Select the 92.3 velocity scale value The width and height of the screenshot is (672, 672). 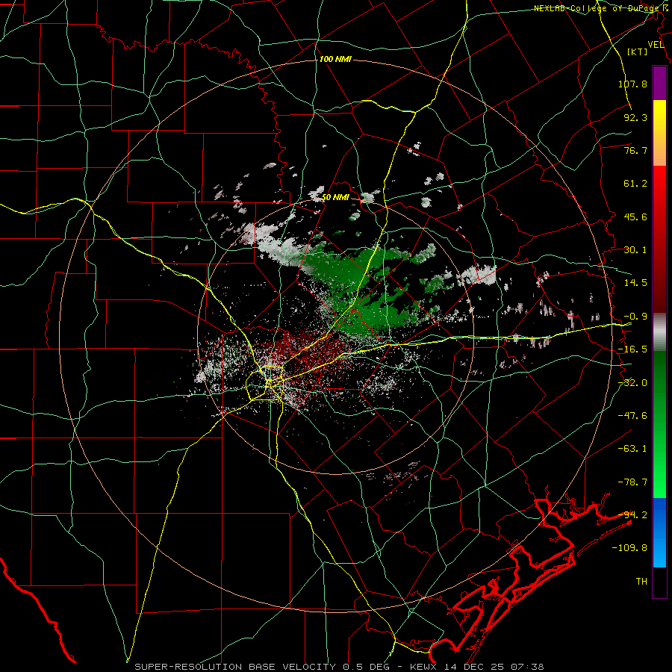[635, 117]
